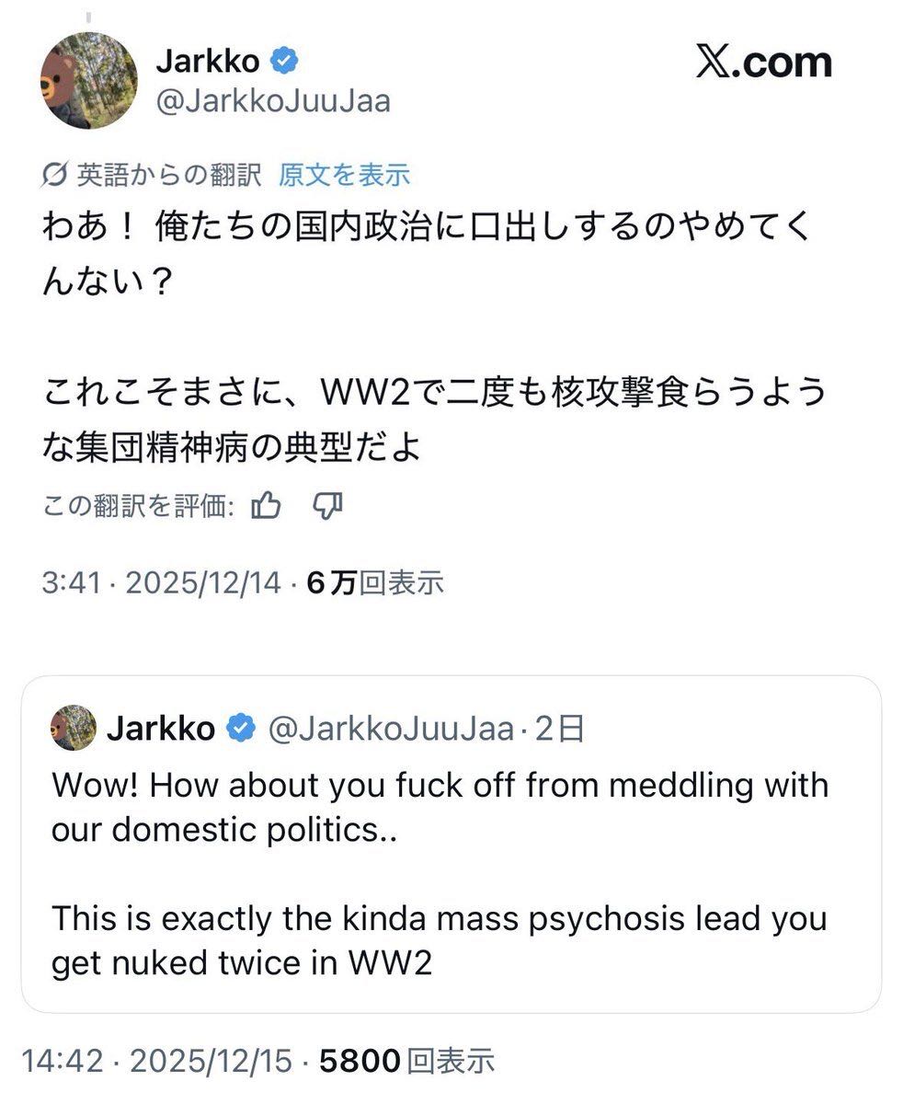Click the Jarkko display name at top
This screenshot has width=903, height=1104.
(x=210, y=63)
